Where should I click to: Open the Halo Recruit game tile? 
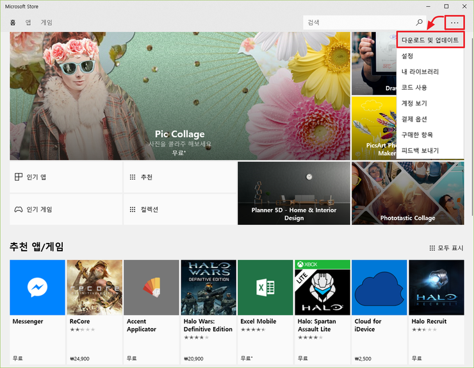[x=436, y=312]
